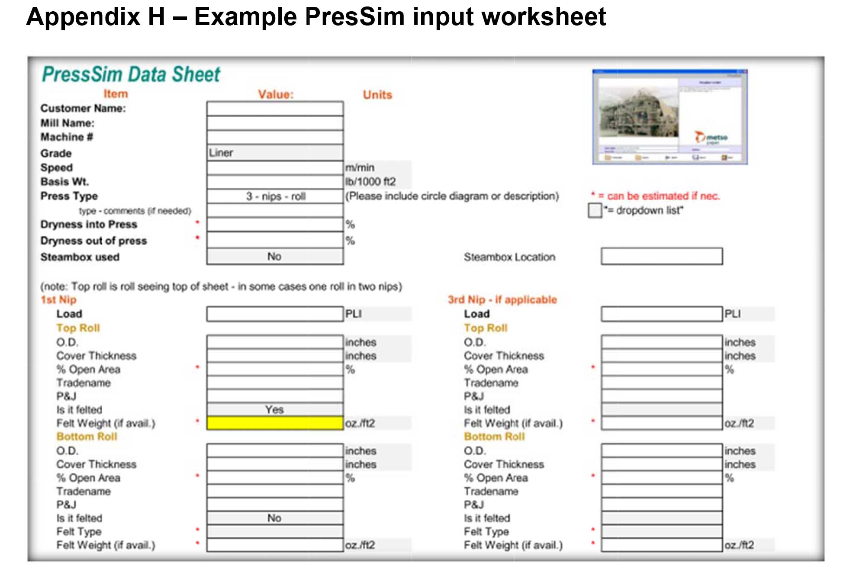Click the orange '1st Nip' heading
This screenshot has height=585, width=843.
pyautogui.click(x=58, y=299)
